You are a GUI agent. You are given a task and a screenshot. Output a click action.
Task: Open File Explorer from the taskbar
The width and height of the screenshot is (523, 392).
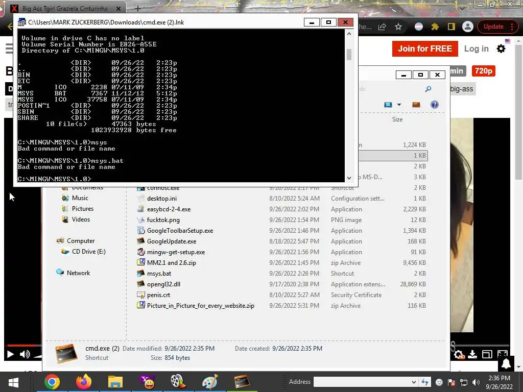pyautogui.click(x=115, y=382)
